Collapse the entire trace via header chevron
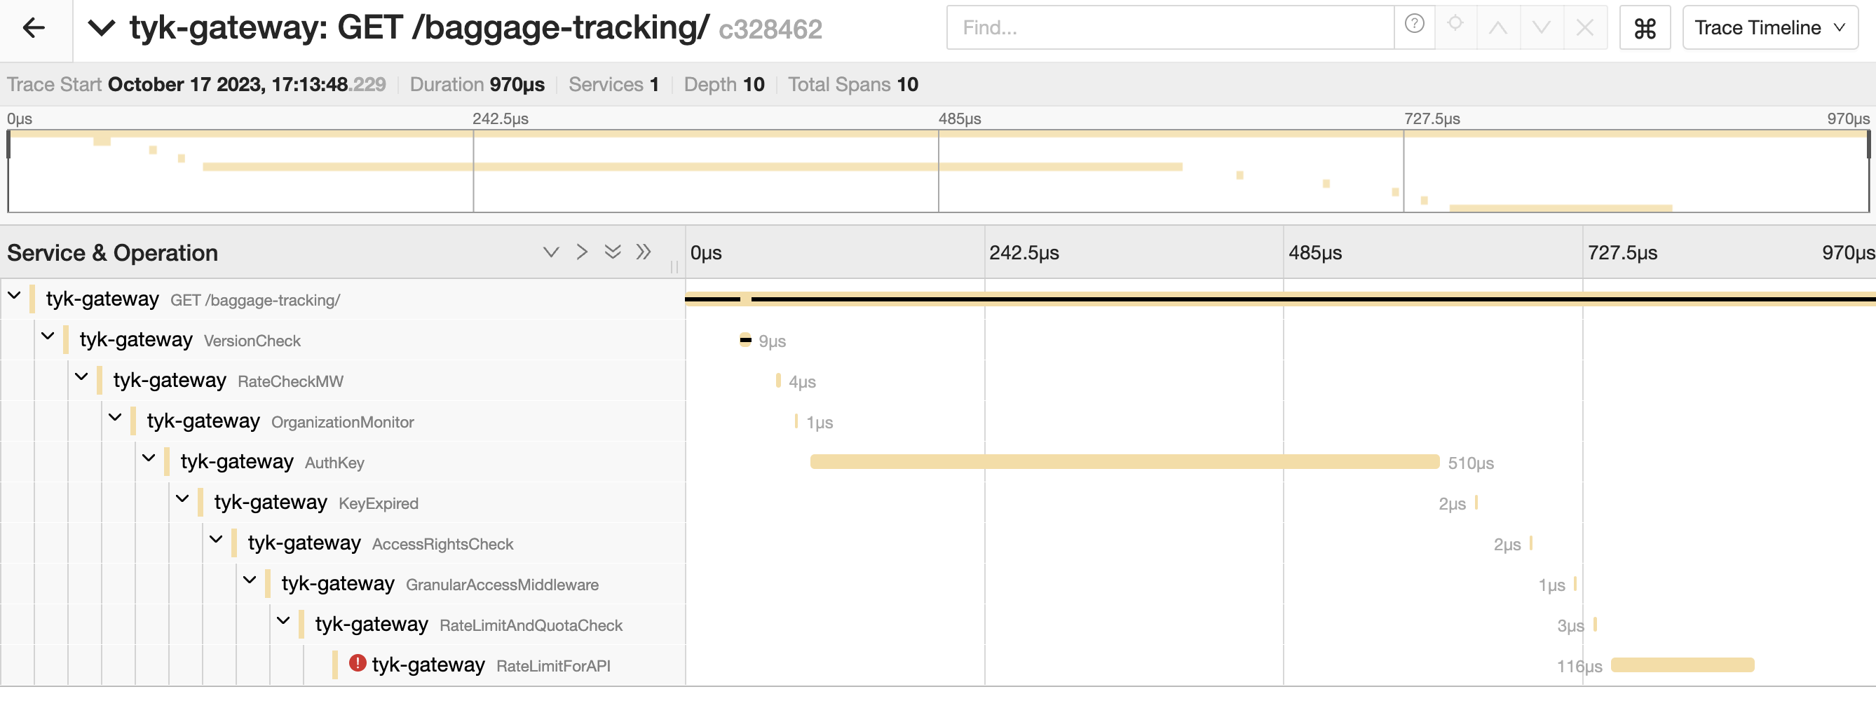 click(102, 29)
